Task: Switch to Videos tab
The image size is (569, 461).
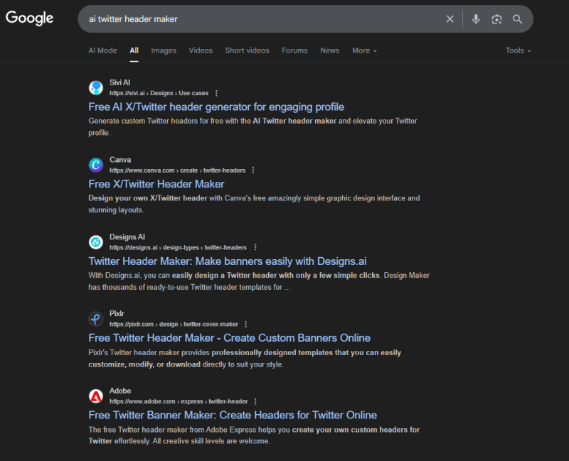Action: 201,50
